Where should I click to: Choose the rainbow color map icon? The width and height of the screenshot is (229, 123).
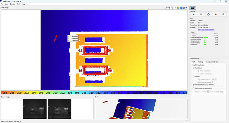click(181, 8)
